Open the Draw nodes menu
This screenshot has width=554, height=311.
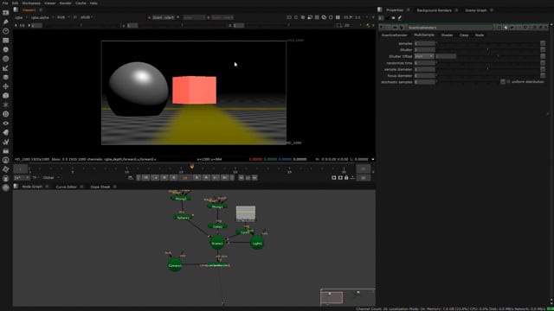point(6,22)
